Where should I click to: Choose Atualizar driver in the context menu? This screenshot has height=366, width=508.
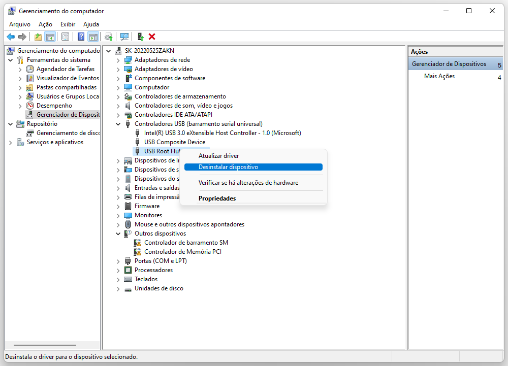(x=218, y=156)
